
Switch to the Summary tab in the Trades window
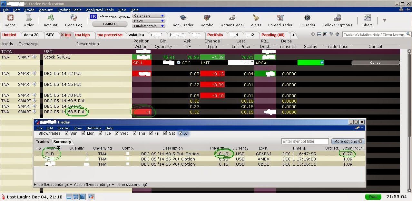(x=62, y=142)
